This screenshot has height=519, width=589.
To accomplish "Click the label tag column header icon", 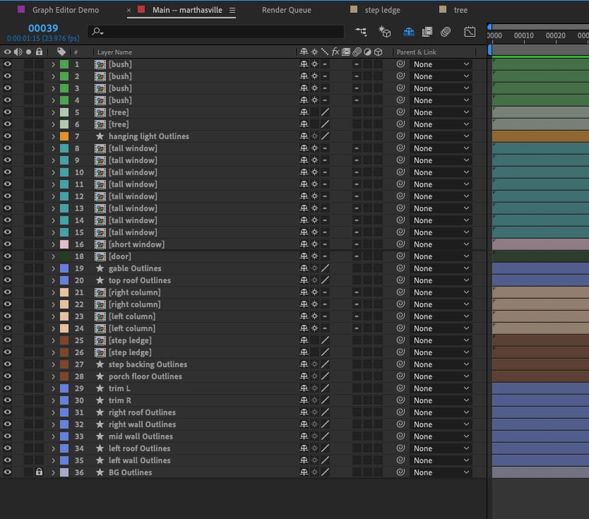I will point(61,52).
